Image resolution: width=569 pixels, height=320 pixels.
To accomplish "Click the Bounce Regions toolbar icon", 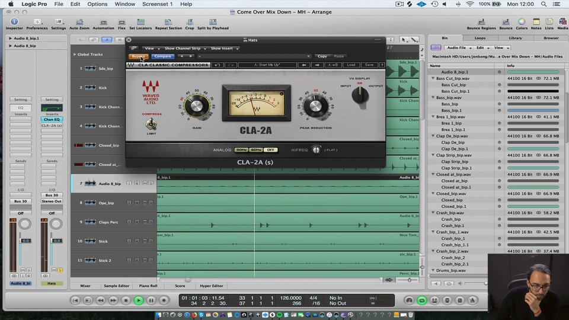I will coord(481,24).
